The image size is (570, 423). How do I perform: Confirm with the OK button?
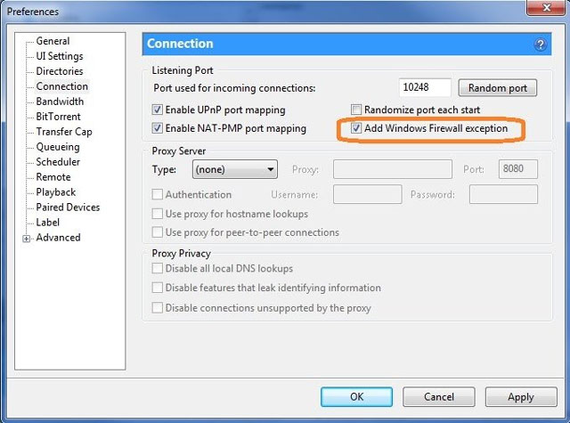pyautogui.click(x=356, y=396)
